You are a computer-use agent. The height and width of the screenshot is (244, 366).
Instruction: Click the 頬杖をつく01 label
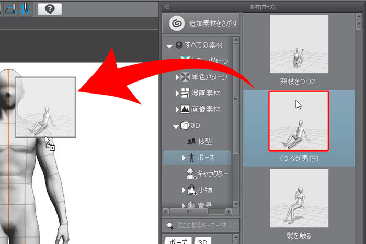[x=299, y=81]
